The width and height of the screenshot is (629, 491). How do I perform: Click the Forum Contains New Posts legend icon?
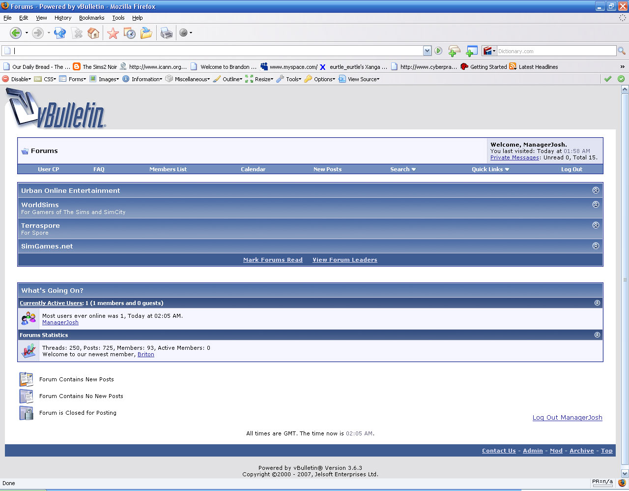click(26, 379)
